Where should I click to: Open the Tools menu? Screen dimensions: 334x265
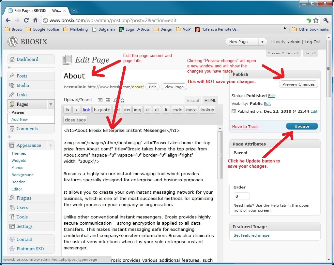point(31,217)
